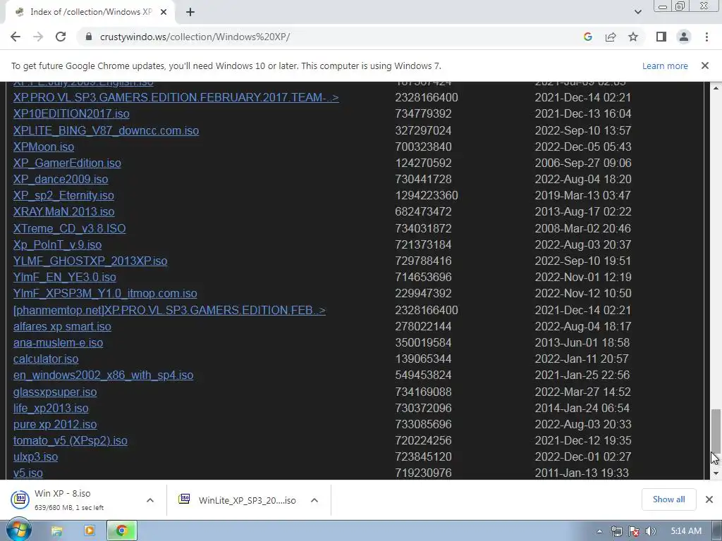Show hidden tray icons
This screenshot has height=541, width=722.
[x=599, y=531]
